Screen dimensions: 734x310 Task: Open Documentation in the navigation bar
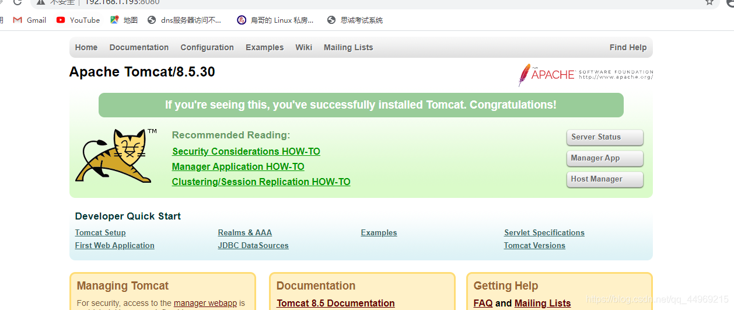(x=139, y=47)
